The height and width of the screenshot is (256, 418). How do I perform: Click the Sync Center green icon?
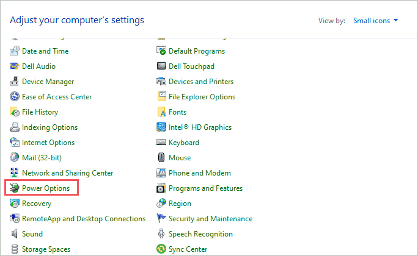pyautogui.click(x=161, y=249)
